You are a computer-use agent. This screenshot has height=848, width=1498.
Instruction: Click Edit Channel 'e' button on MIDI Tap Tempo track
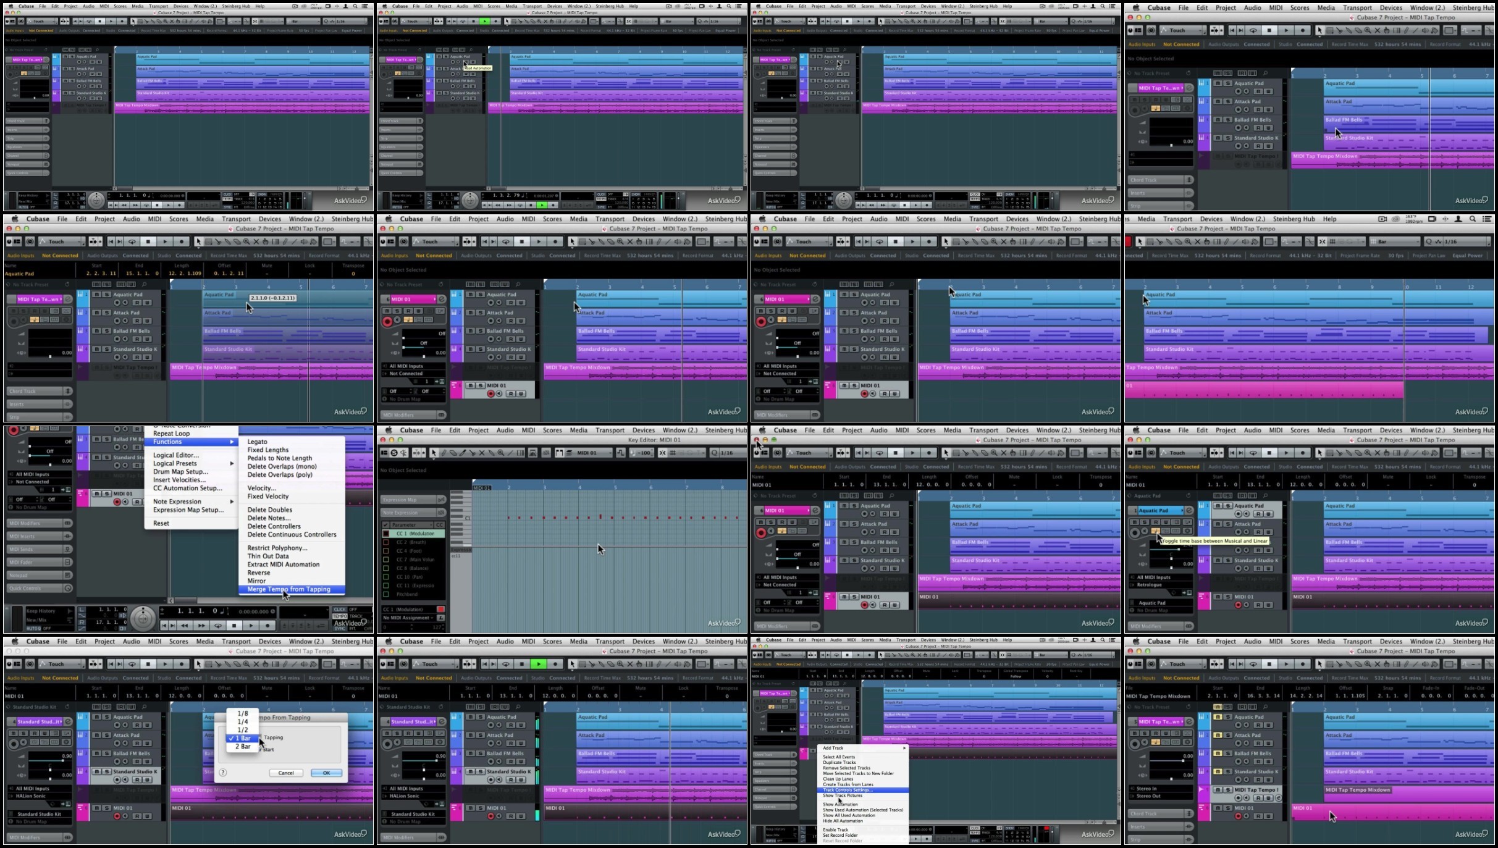[1278, 798]
